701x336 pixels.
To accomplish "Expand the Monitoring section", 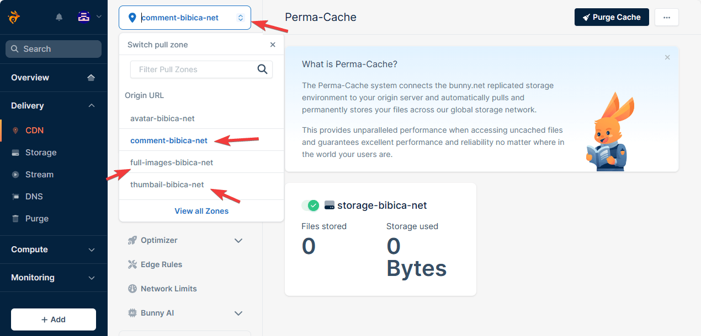I will coord(92,278).
